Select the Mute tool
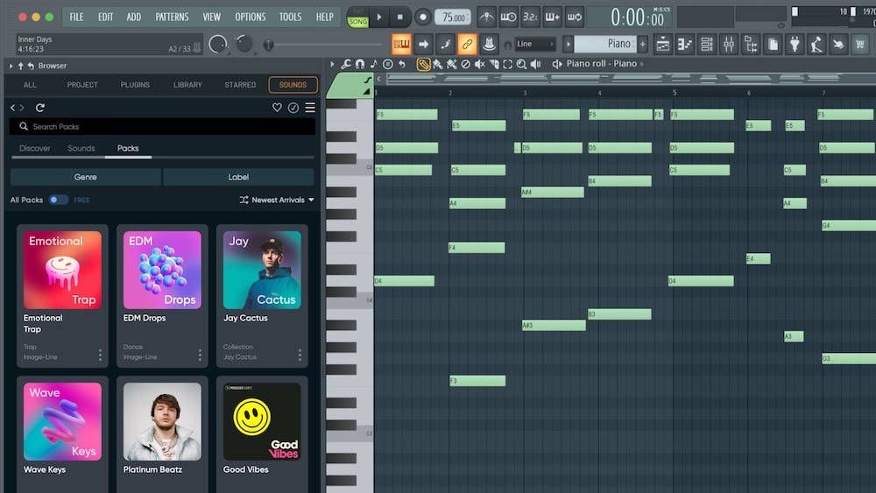This screenshot has height=493, width=876. coord(479,64)
